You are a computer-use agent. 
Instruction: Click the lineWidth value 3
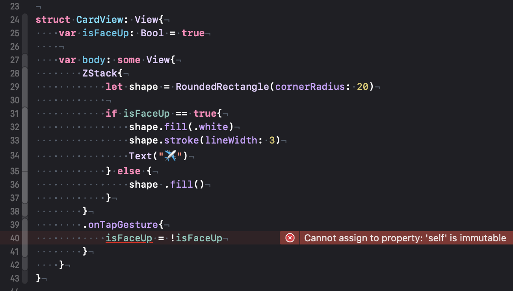[271, 140]
